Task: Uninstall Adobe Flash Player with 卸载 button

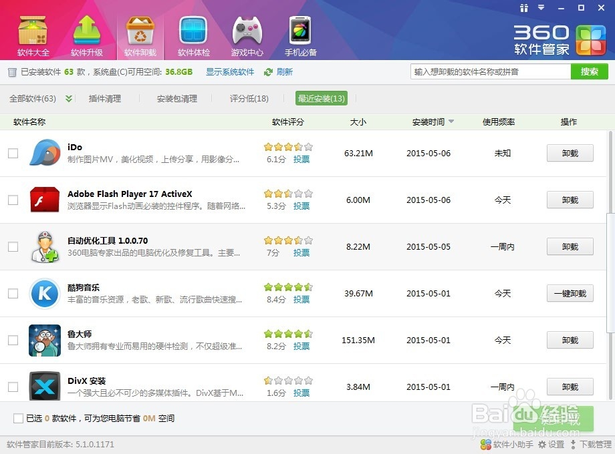Action: [x=570, y=200]
